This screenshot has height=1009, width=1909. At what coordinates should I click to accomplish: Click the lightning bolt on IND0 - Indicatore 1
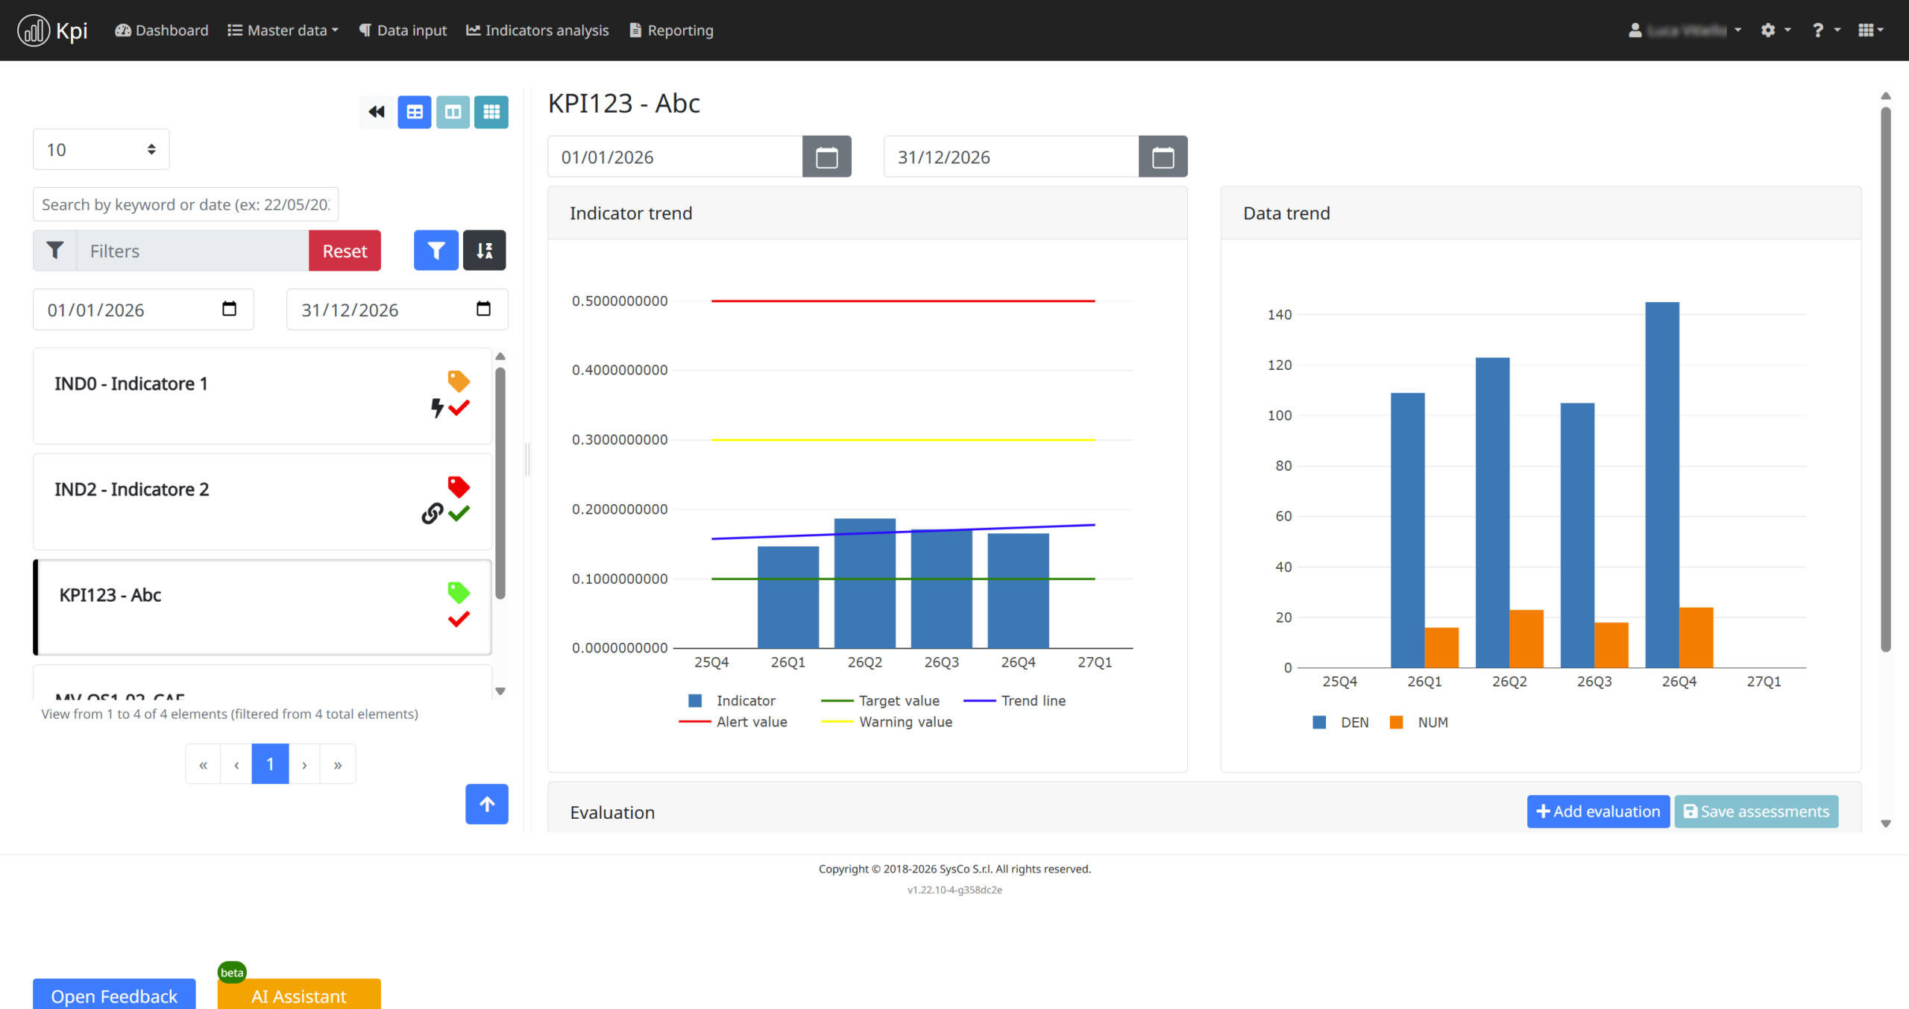(x=436, y=407)
